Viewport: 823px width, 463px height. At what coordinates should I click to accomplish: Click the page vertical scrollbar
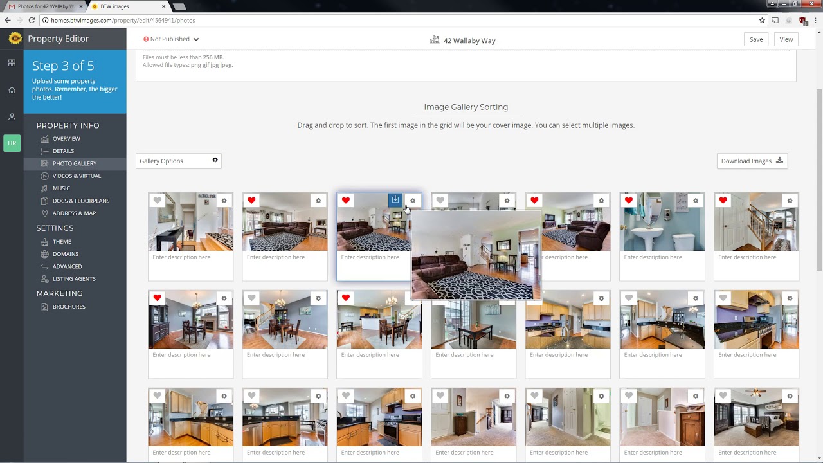[x=819, y=180]
